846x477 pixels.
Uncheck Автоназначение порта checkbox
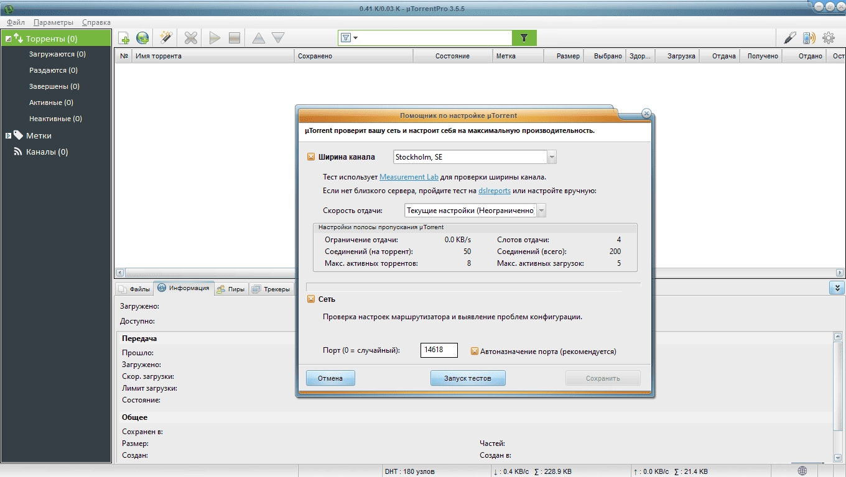pyautogui.click(x=475, y=351)
